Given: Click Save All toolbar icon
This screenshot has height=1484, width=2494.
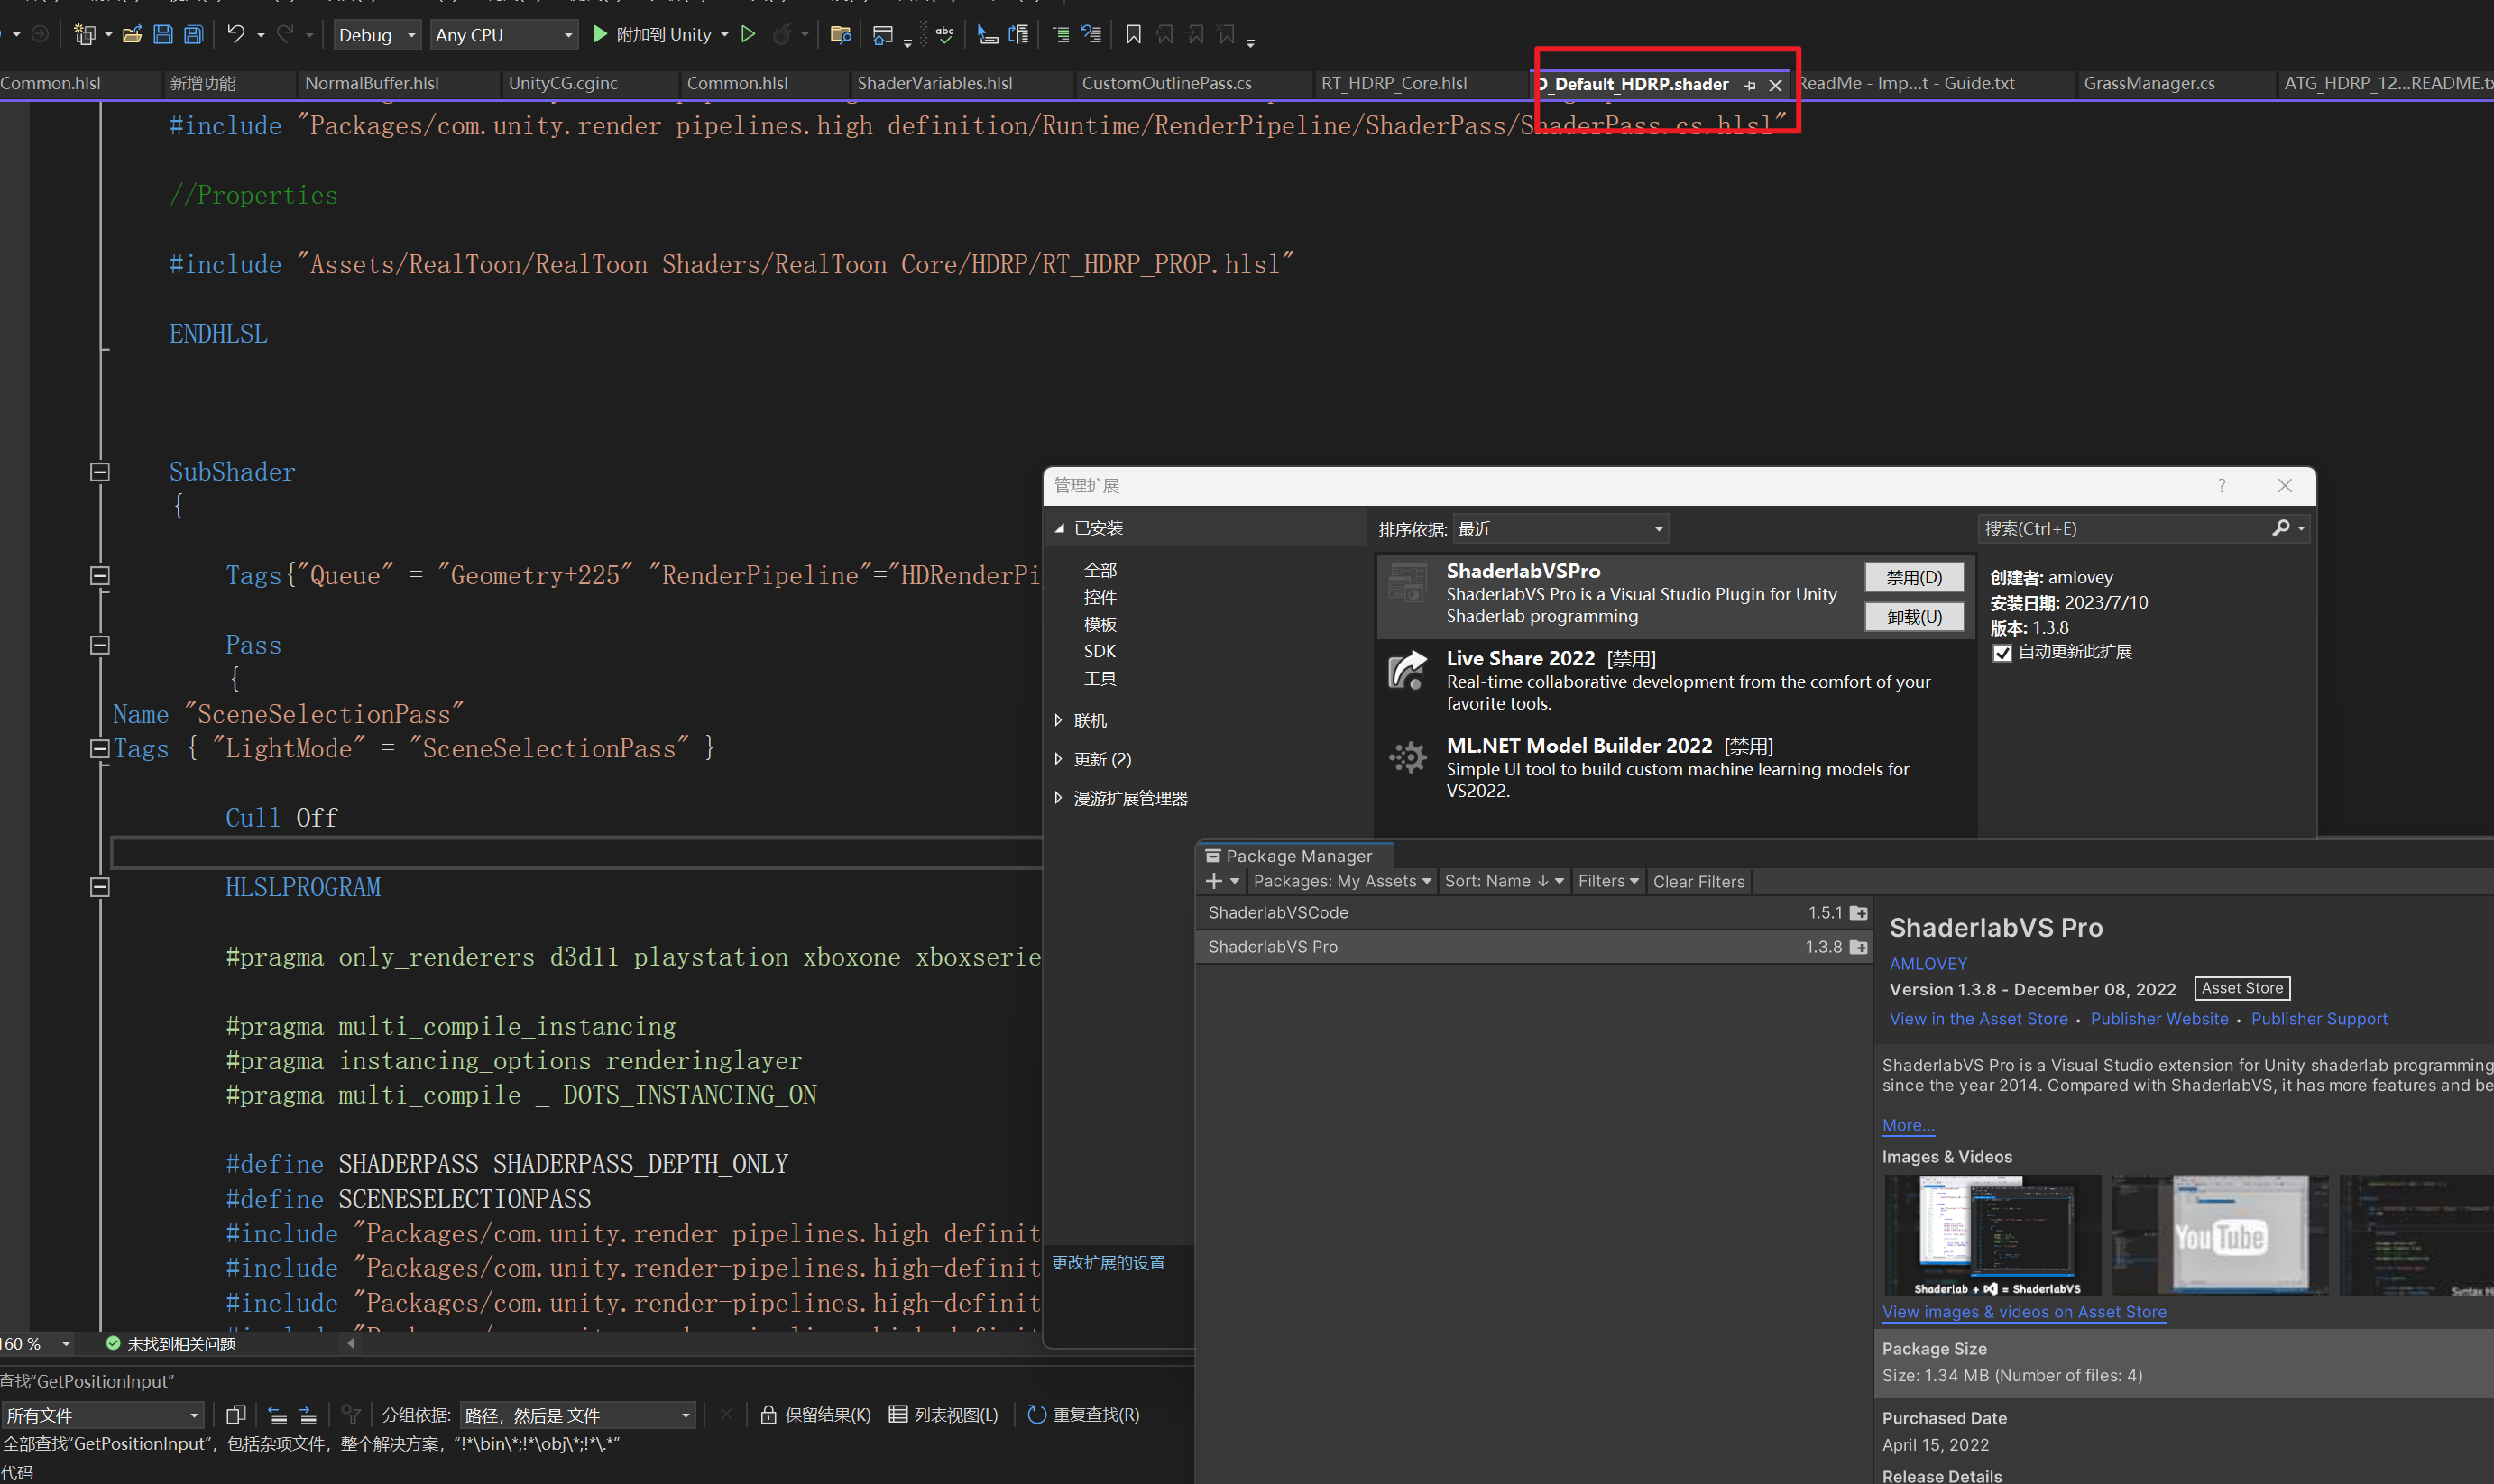Looking at the screenshot, I should (193, 34).
